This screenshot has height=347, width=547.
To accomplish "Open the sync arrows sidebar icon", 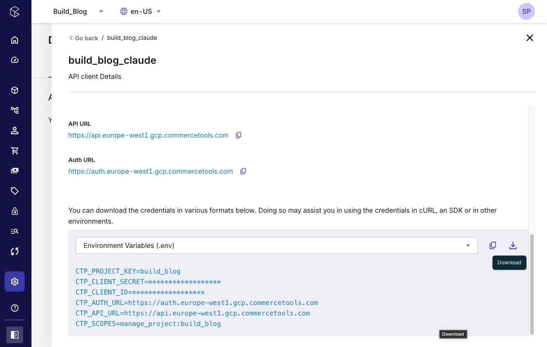I will tap(15, 251).
